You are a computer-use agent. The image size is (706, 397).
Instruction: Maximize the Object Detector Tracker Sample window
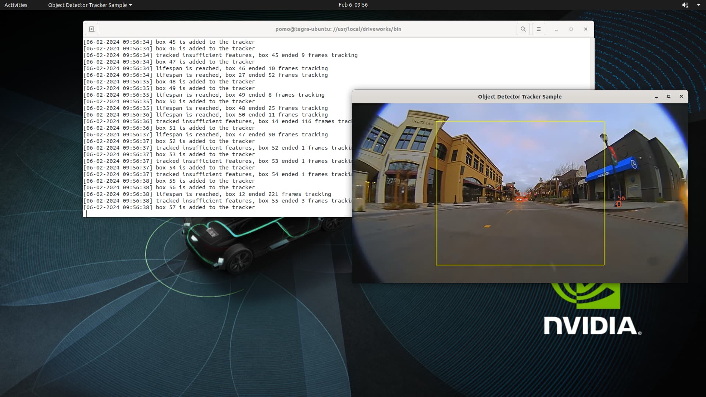click(669, 96)
